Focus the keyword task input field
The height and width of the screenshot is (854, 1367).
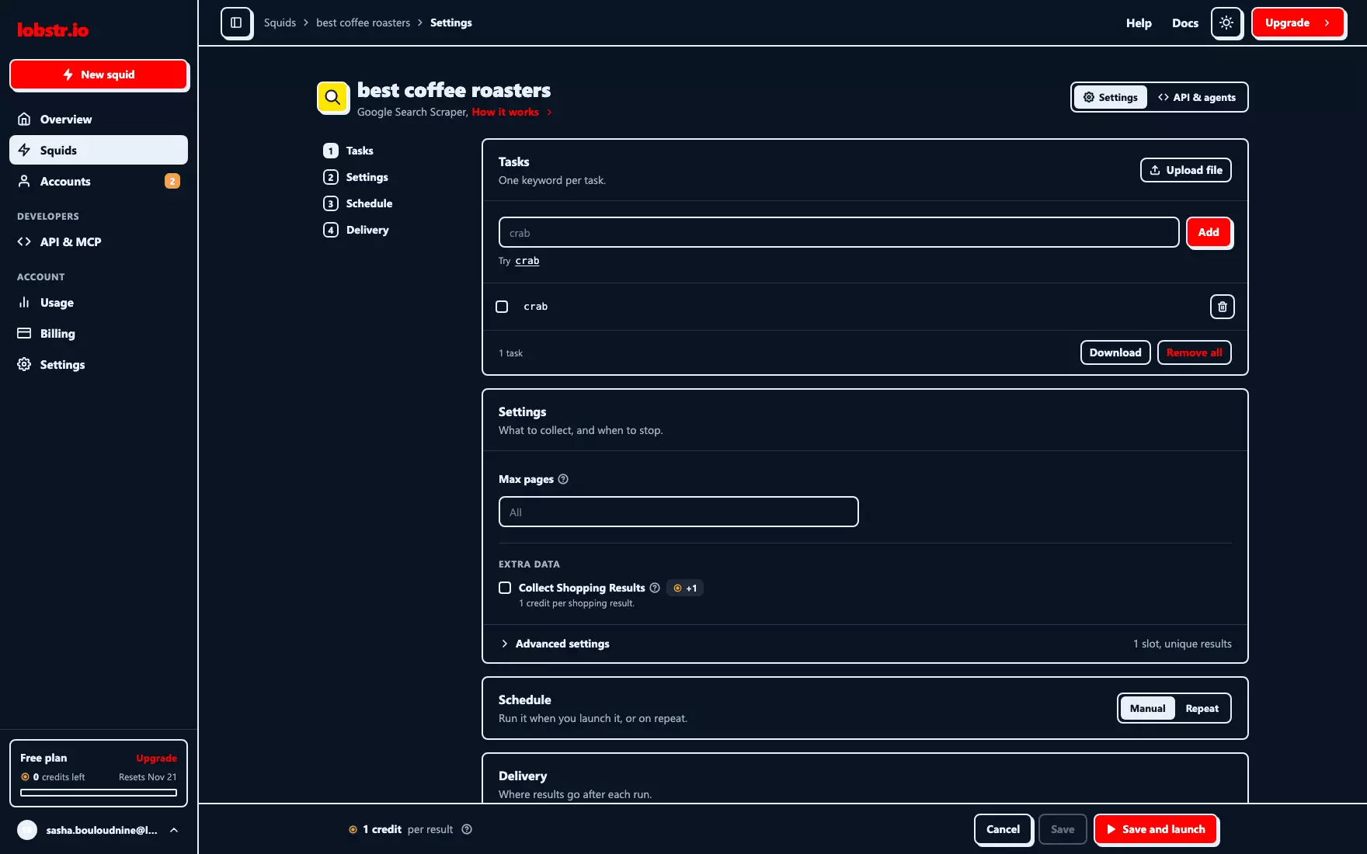[839, 232]
